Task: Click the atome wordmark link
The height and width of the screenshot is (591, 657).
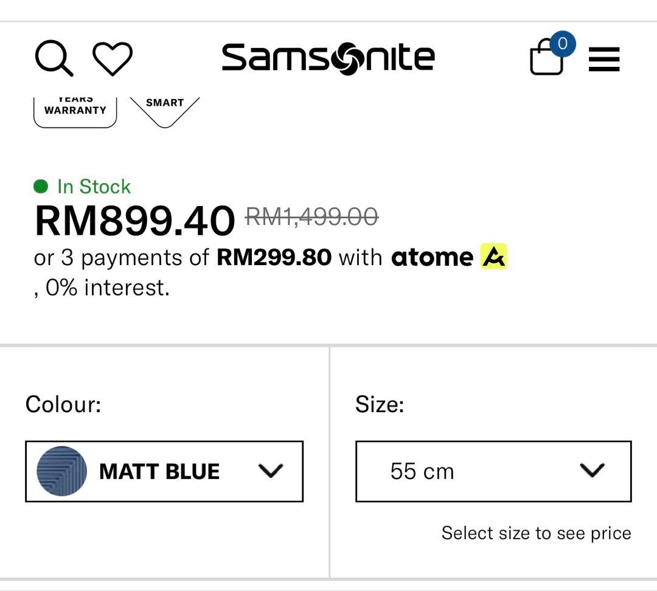Action: point(432,257)
